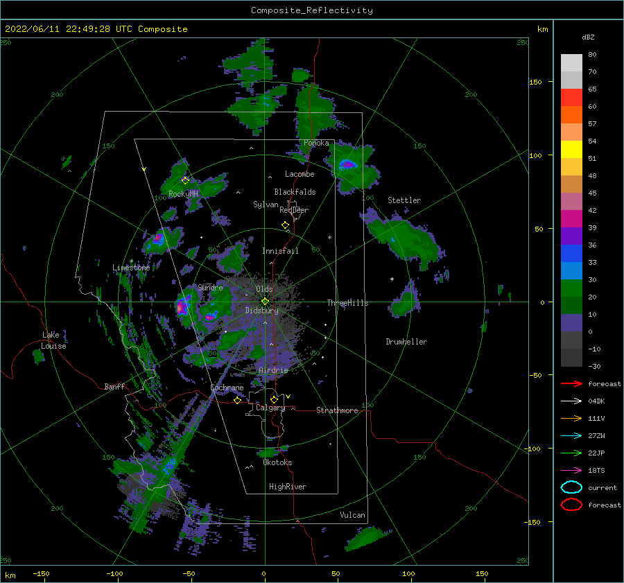
Task: Click the Blackfalds label
Action: click(295, 192)
